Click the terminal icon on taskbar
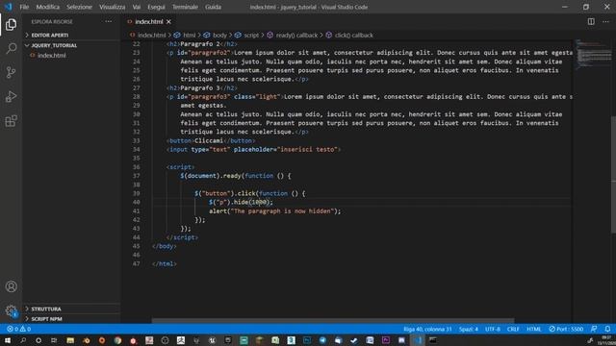616x346 pixels. 432,340
